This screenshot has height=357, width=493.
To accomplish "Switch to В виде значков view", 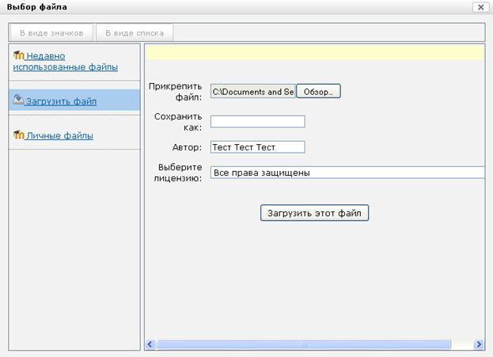I will (51, 33).
